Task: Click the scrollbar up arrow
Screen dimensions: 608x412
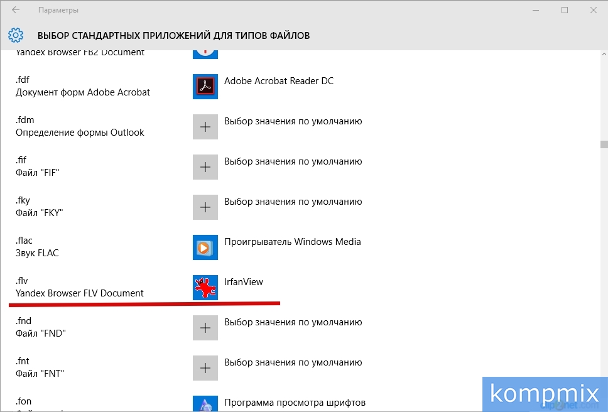Action: click(x=604, y=55)
